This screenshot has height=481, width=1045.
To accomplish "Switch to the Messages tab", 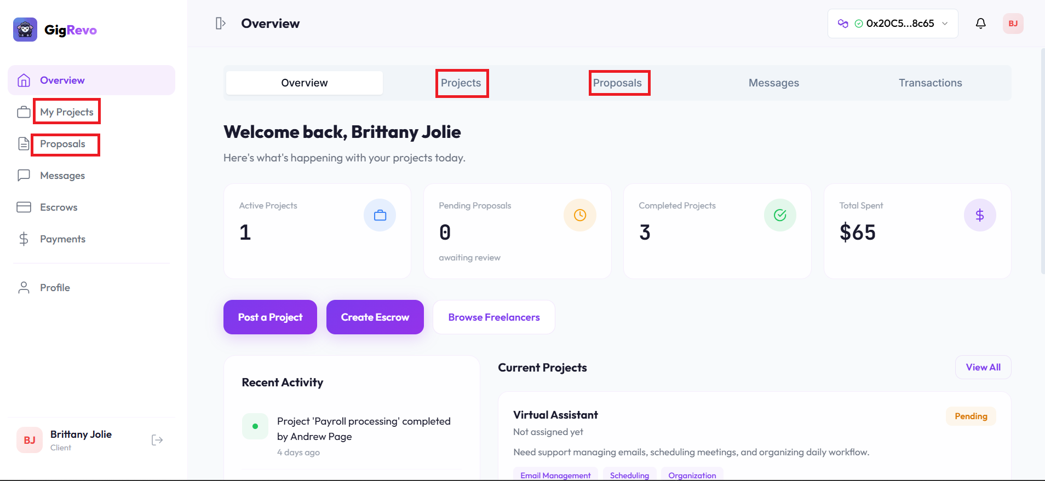I will pyautogui.click(x=774, y=83).
